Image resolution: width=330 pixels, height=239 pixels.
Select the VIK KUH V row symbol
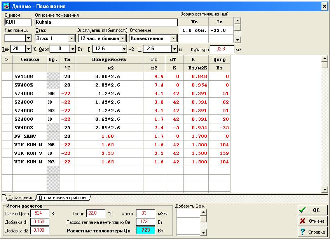point(30,153)
